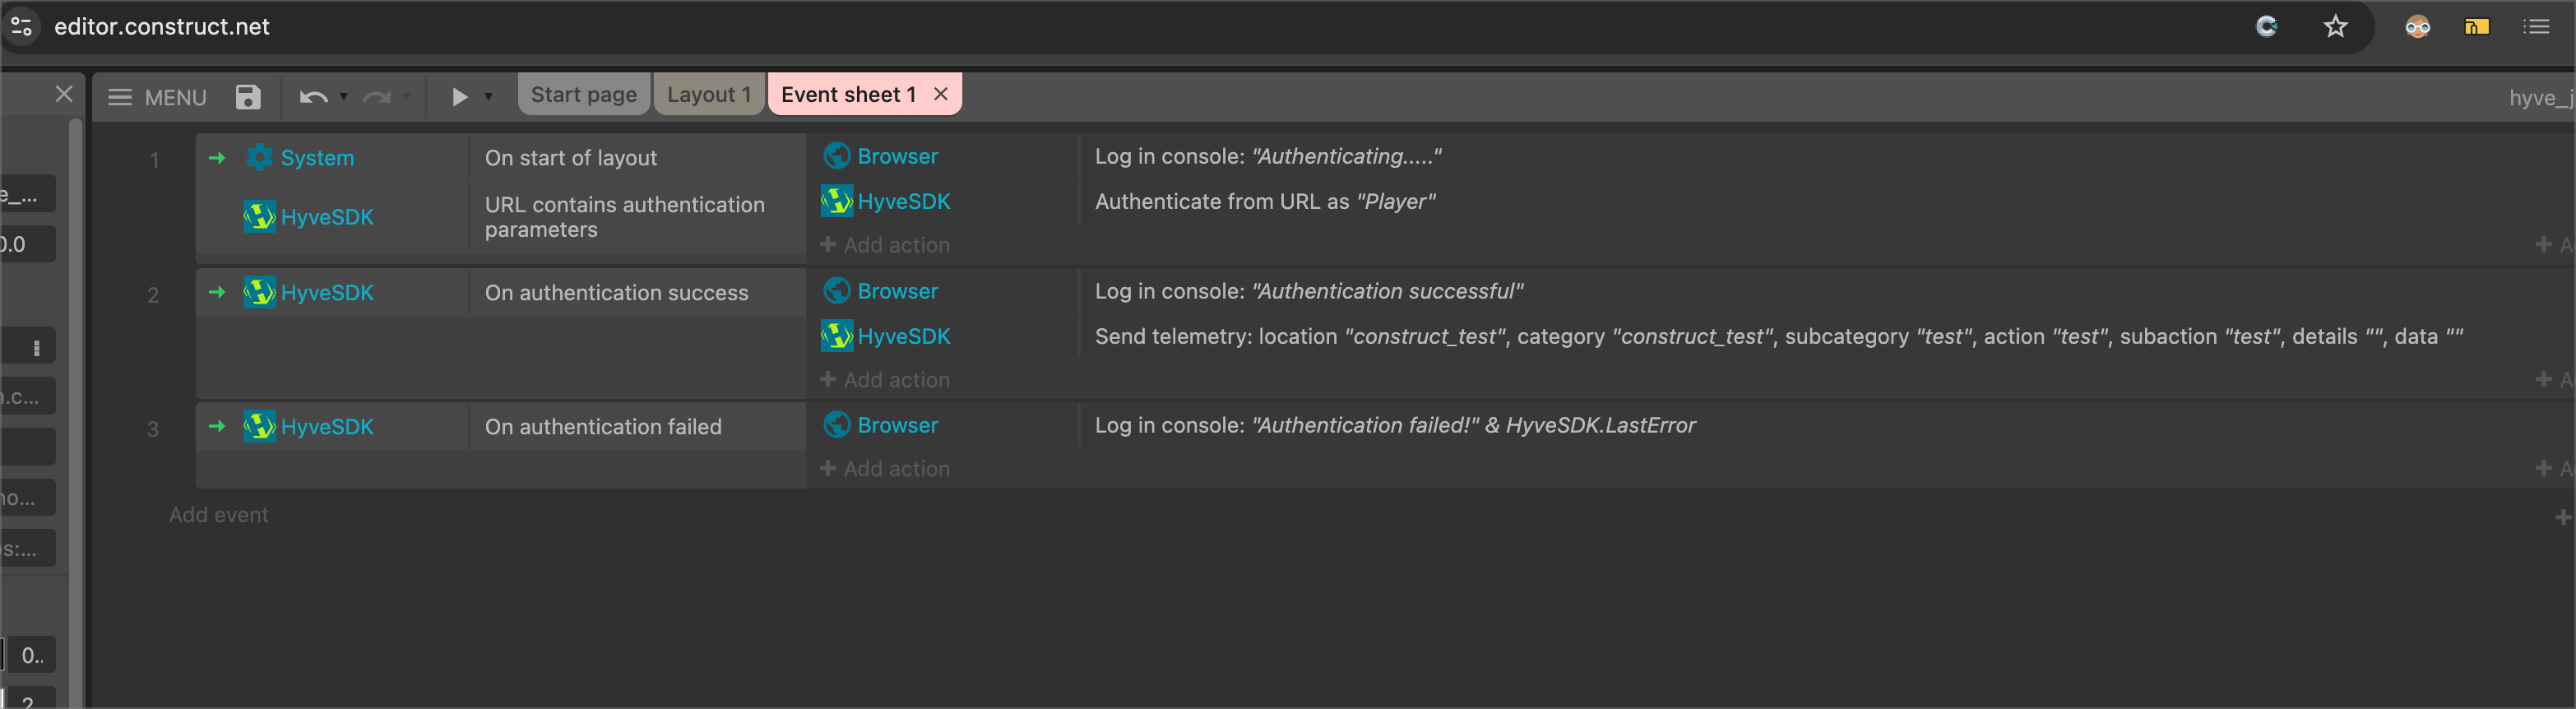Viewport: 2576px width, 709px height.
Task: Open the preview options dropdown arrow
Action: coord(489,97)
